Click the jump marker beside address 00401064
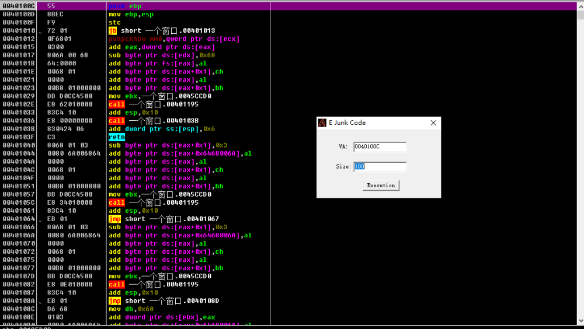 pyautogui.click(x=40, y=220)
